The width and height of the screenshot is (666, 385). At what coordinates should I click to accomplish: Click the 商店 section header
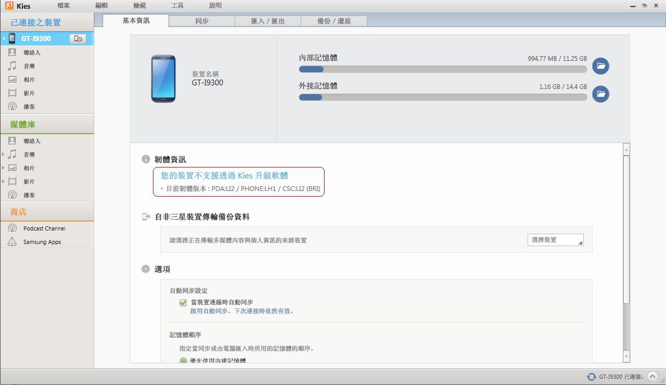(x=47, y=212)
